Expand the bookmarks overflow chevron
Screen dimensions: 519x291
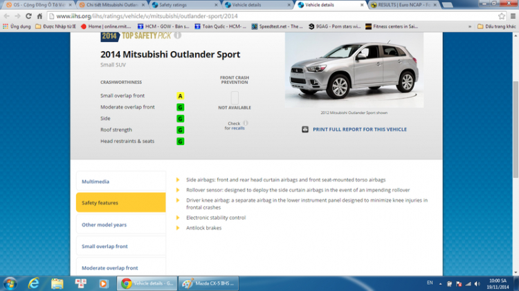470,26
